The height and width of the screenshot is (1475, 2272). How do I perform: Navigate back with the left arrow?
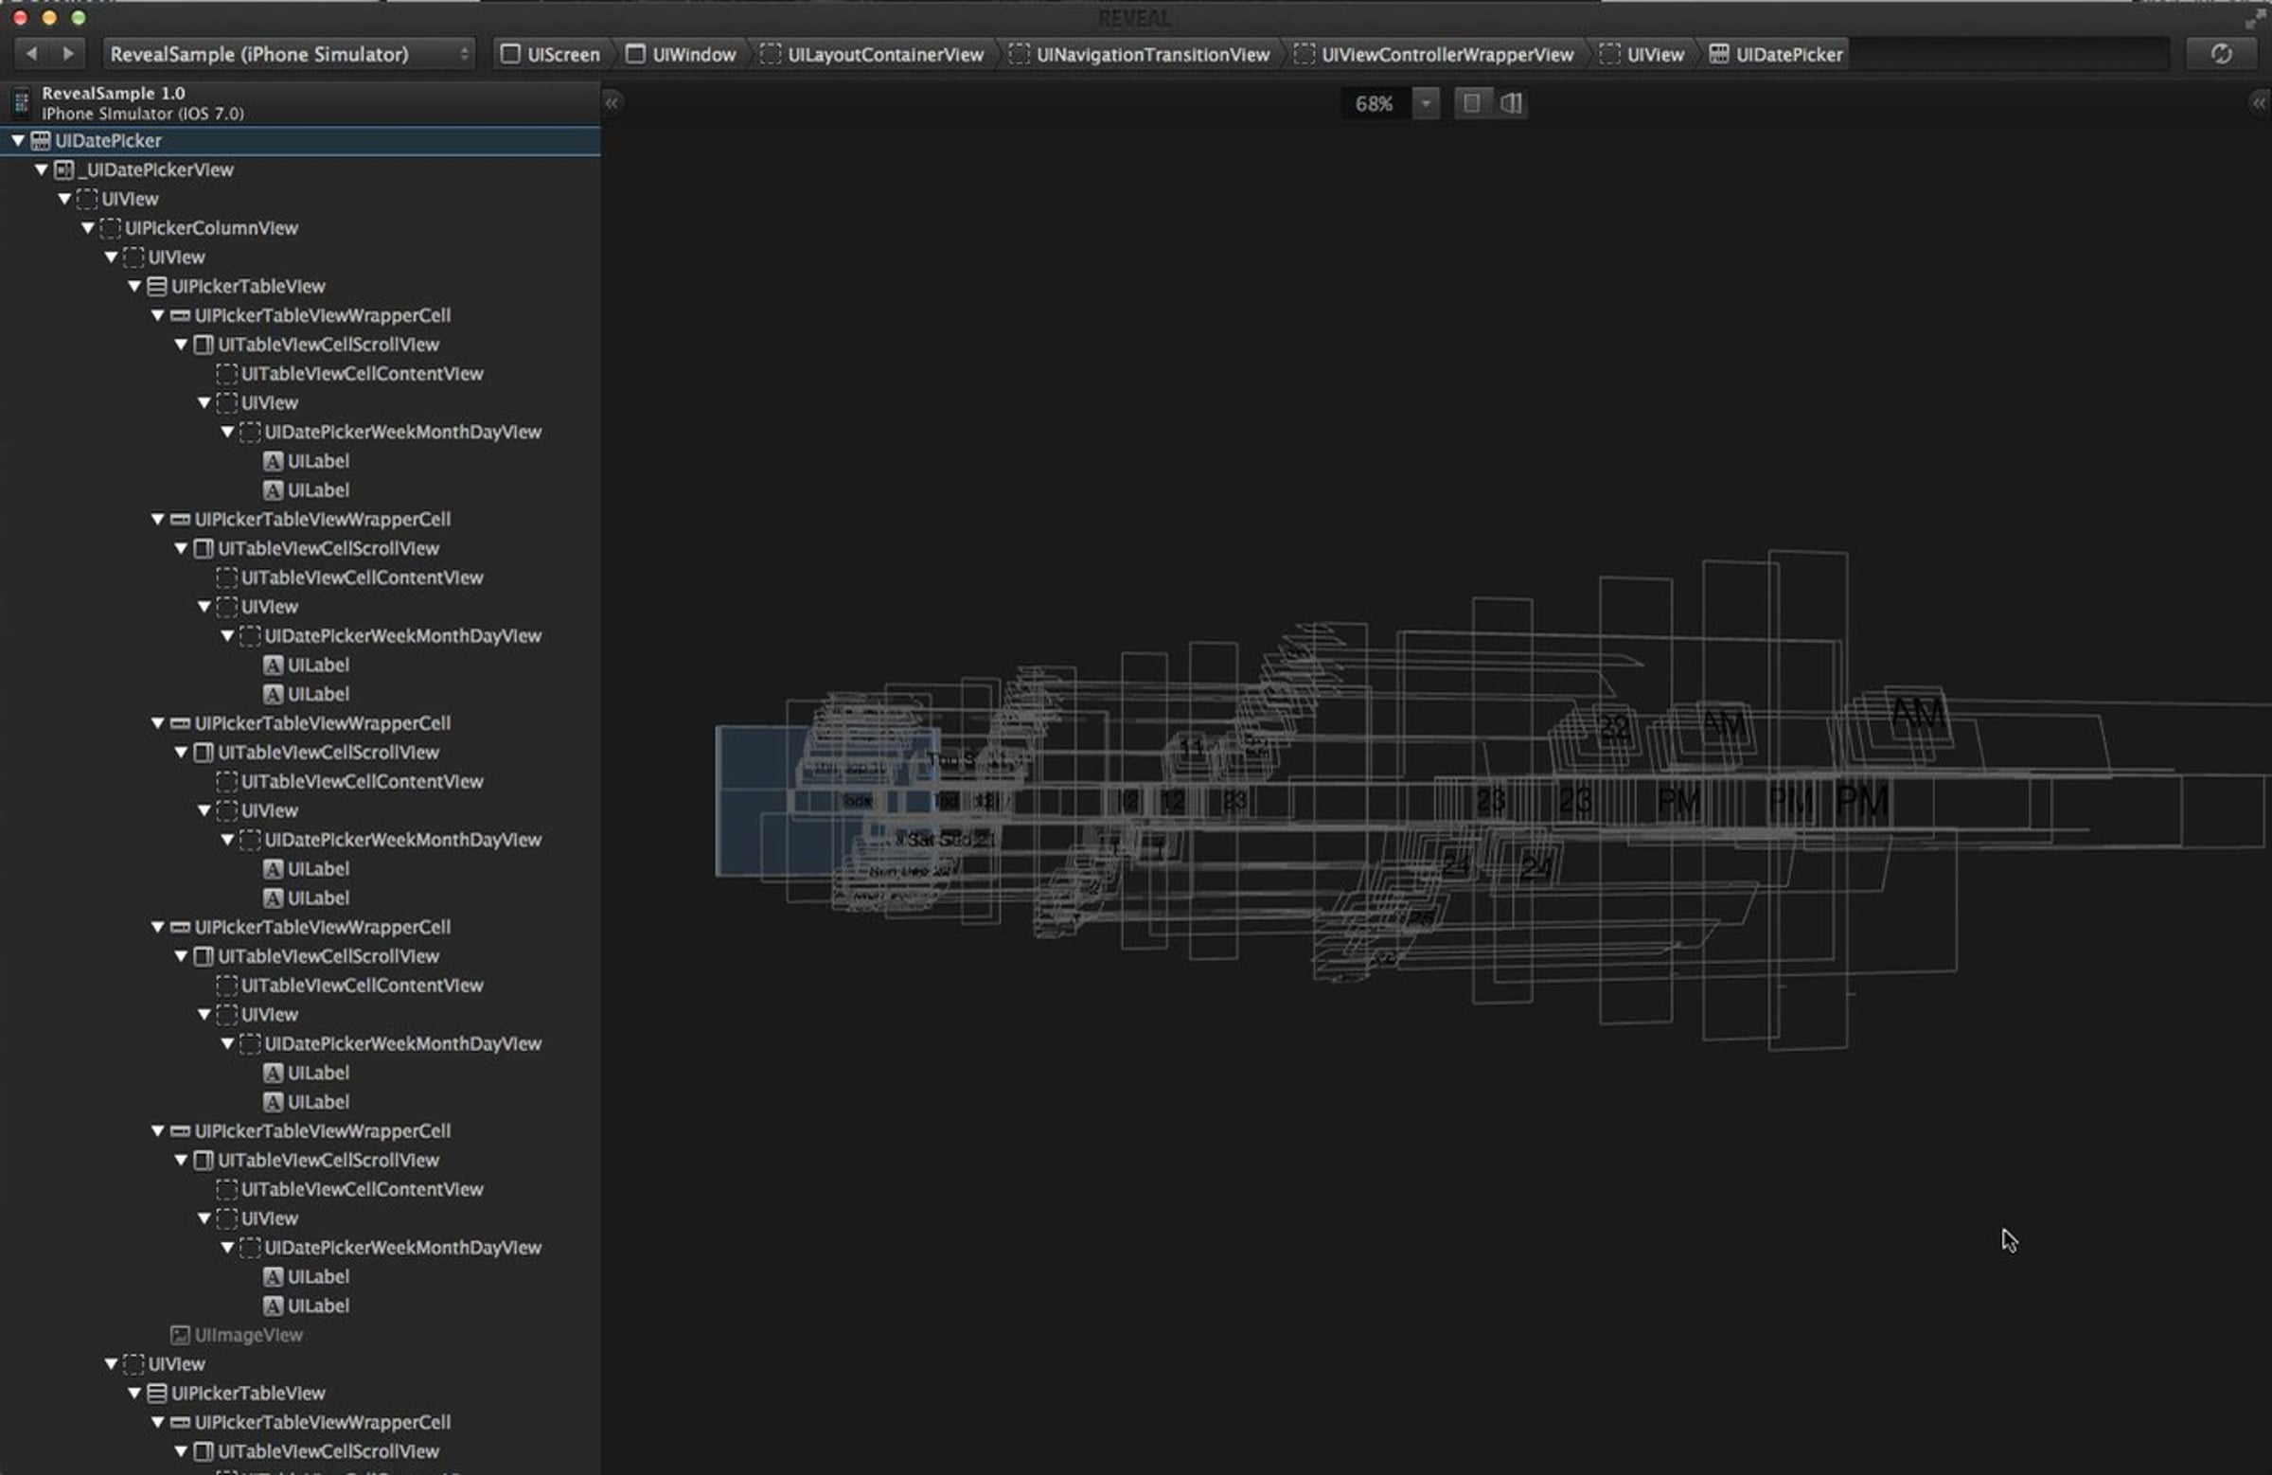pos(31,54)
